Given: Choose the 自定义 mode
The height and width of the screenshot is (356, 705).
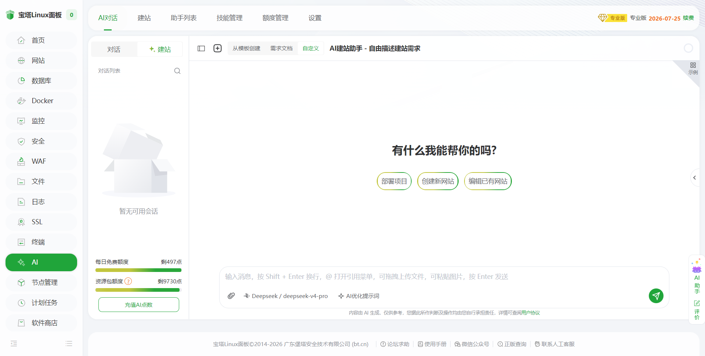Looking at the screenshot, I should click(311, 48).
